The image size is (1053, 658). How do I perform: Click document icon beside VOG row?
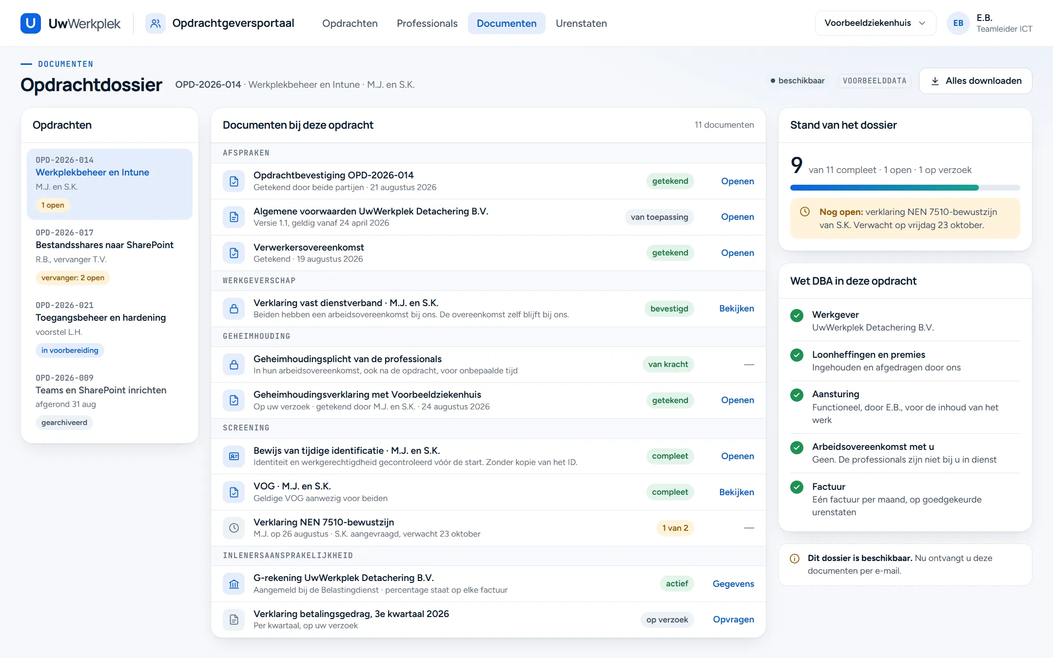tap(234, 492)
